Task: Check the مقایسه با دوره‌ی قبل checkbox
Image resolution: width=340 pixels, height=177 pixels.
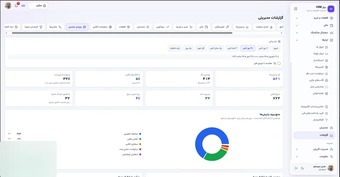Action: pyautogui.click(x=279, y=64)
